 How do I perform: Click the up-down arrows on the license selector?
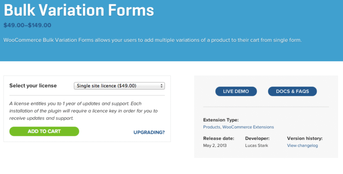pyautogui.click(x=162, y=86)
